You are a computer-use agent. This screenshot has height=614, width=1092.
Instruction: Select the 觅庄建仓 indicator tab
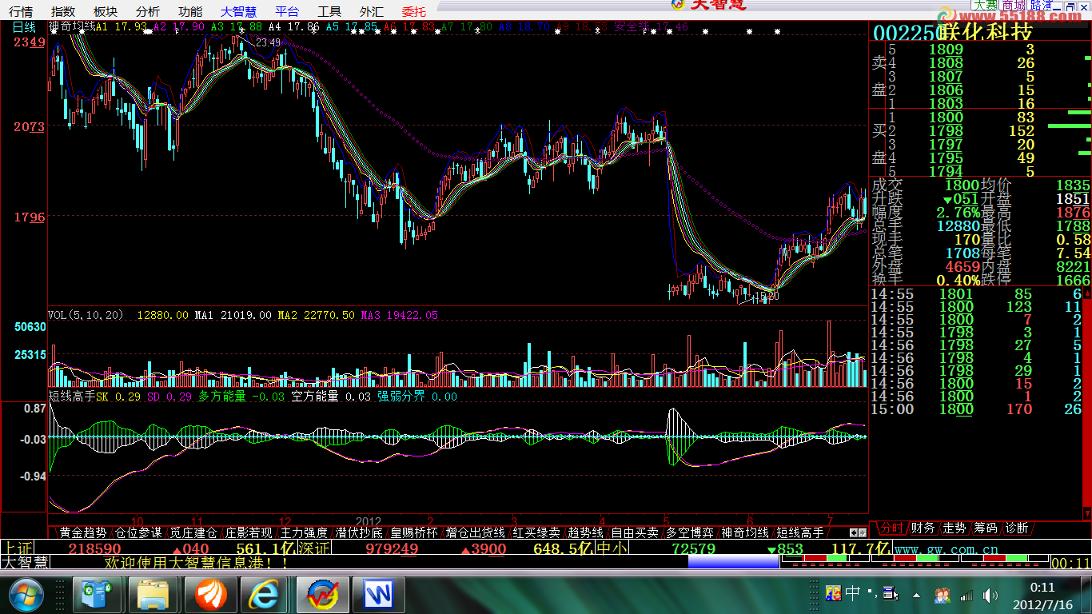pos(193,532)
